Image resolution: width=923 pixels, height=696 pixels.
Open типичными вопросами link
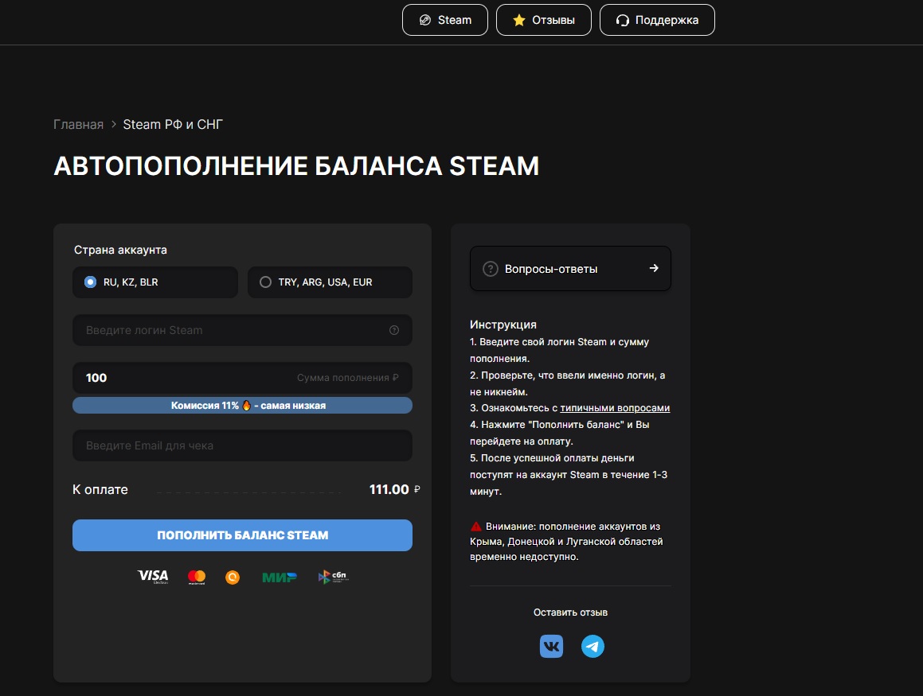tap(615, 408)
